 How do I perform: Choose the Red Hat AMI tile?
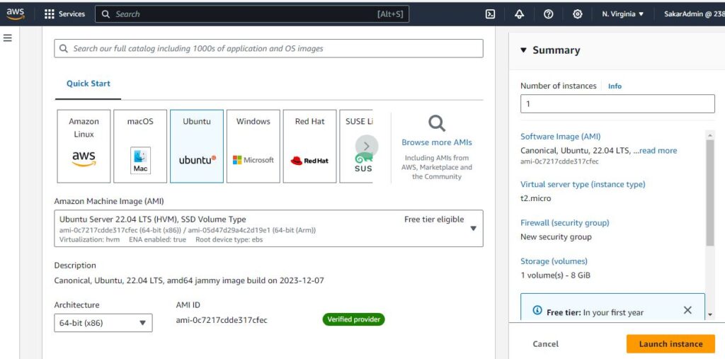tap(309, 146)
